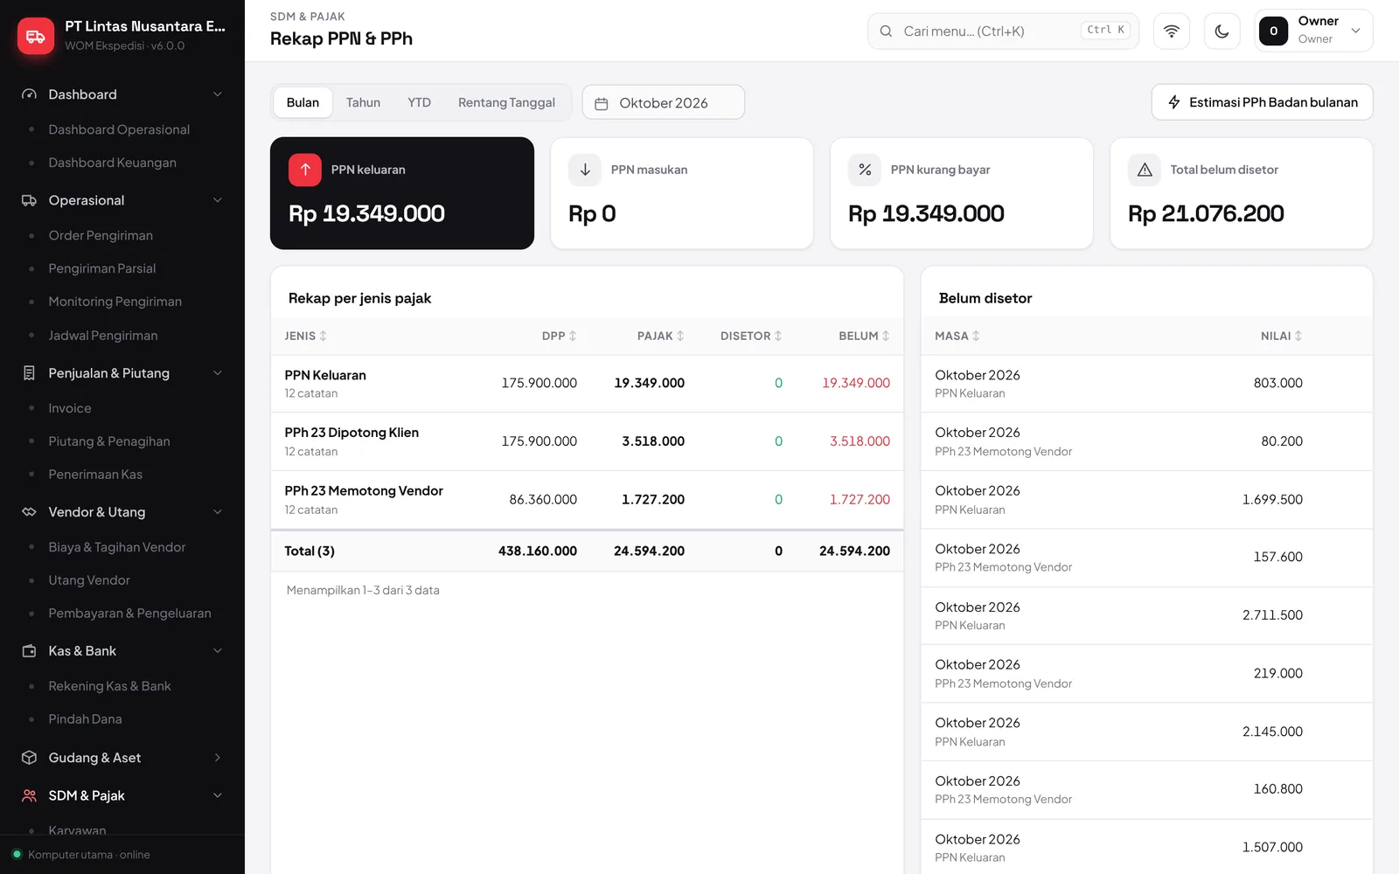
Task: Click the wifi connection status icon
Action: [1171, 31]
